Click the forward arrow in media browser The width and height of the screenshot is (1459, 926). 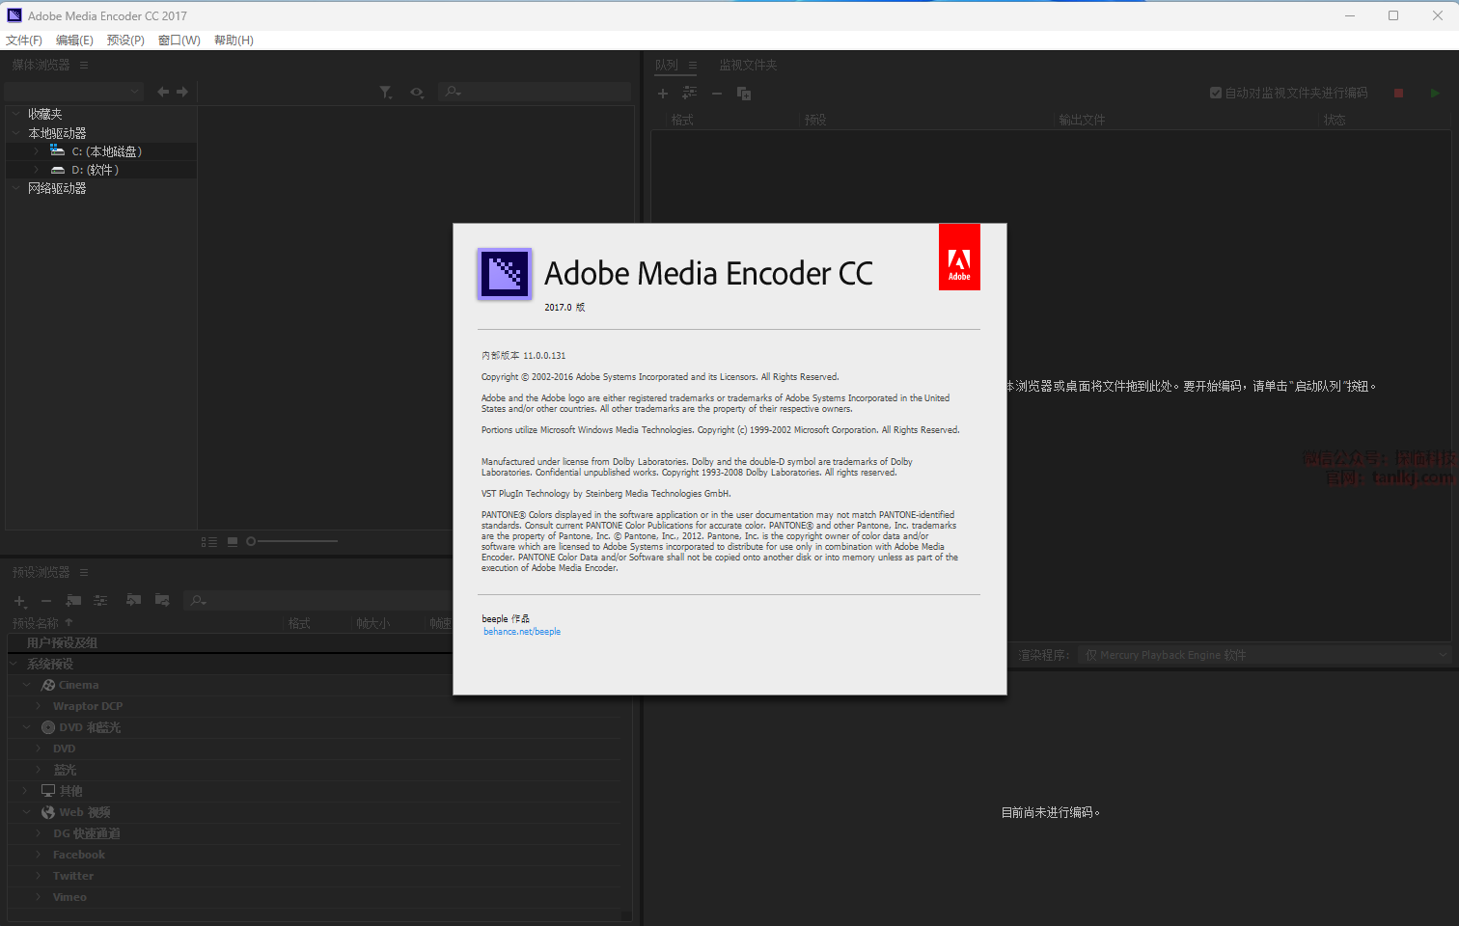click(x=181, y=92)
